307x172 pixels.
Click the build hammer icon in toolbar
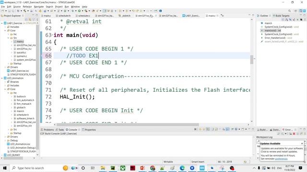pyautogui.click(x=24, y=11)
